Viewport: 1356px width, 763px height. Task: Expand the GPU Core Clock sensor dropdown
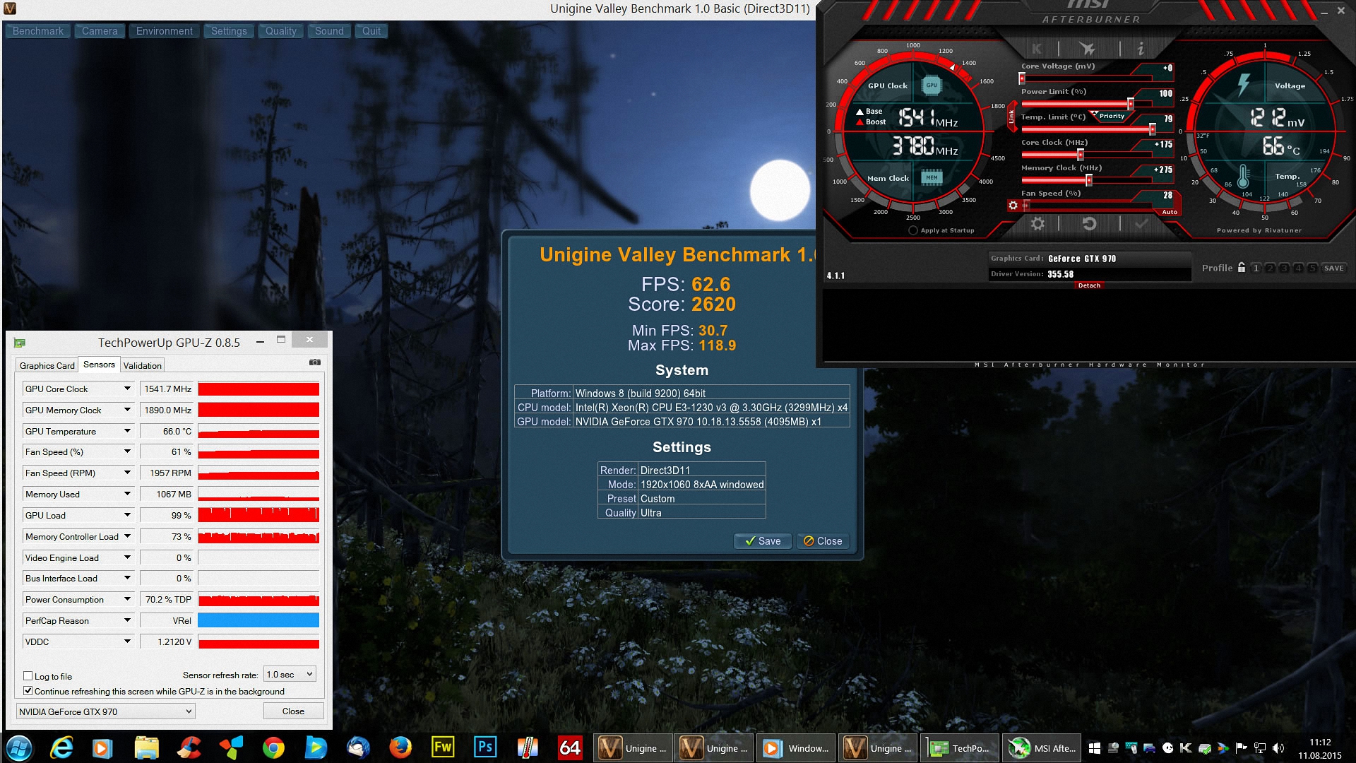(x=127, y=389)
